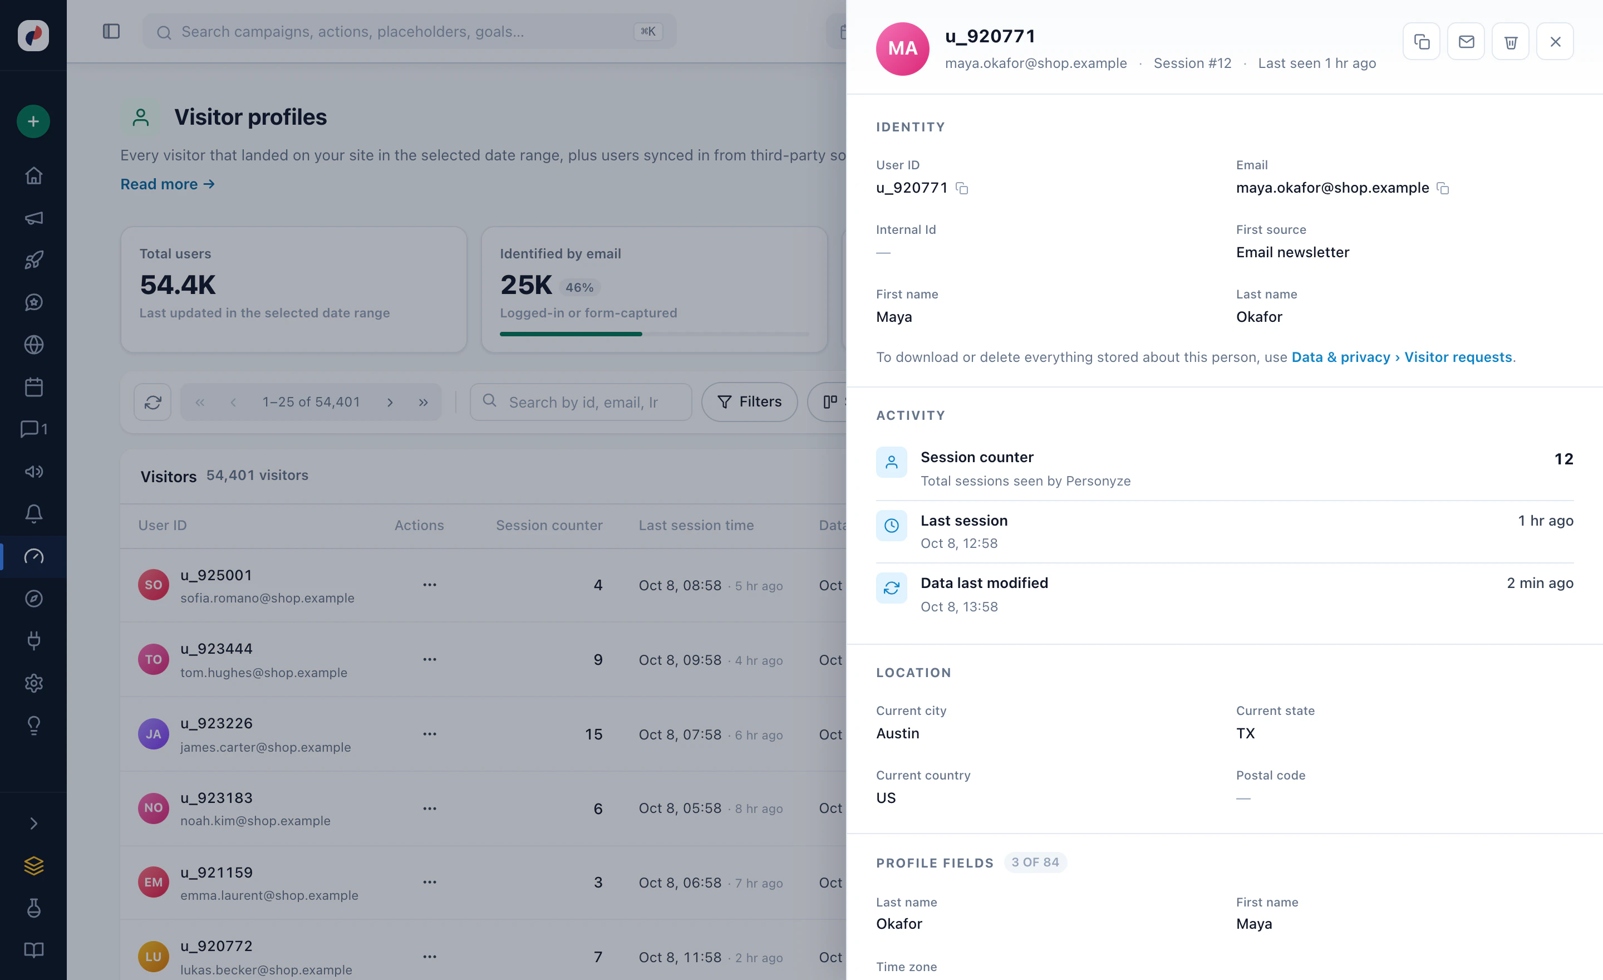This screenshot has height=980, width=1603.
Task: Open the globe icon in the sidebar
Action: [33, 345]
